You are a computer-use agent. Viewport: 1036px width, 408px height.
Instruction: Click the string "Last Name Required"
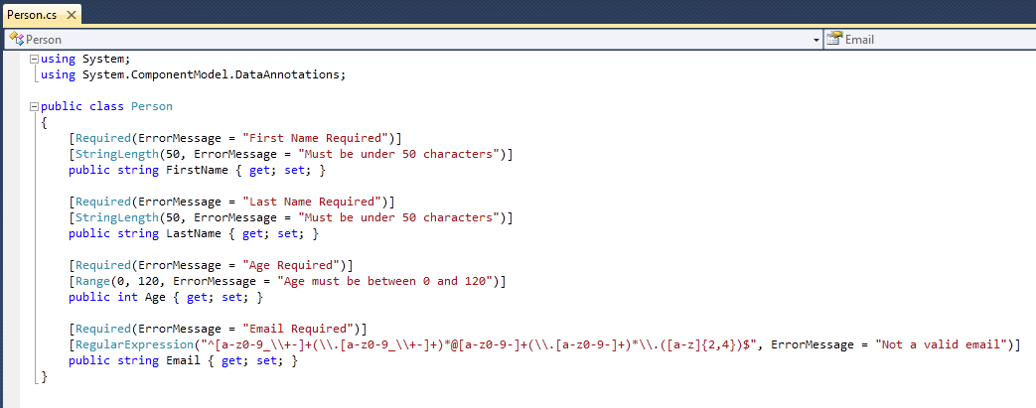point(312,202)
